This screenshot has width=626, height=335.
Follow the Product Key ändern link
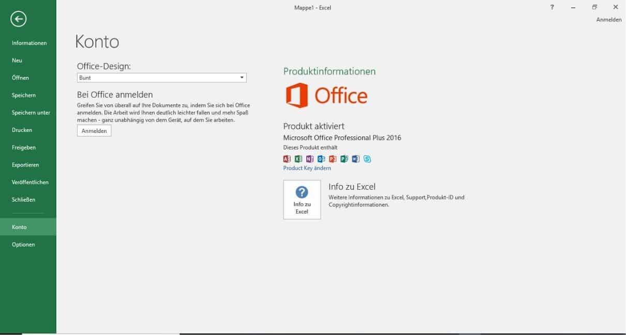(307, 169)
